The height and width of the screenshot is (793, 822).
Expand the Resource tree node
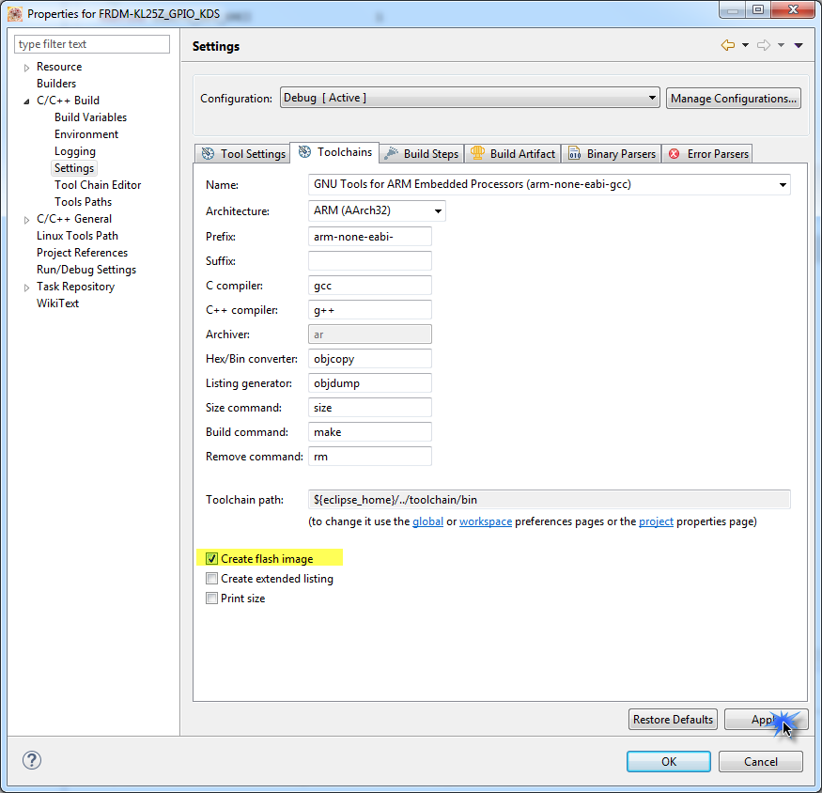coord(26,68)
